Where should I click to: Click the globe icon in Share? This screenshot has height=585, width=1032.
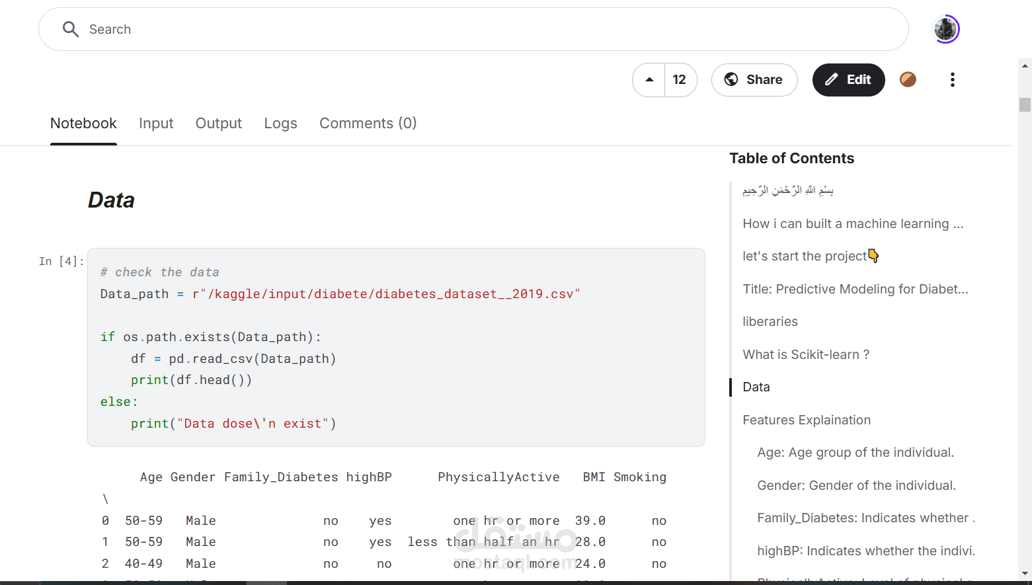click(x=731, y=80)
